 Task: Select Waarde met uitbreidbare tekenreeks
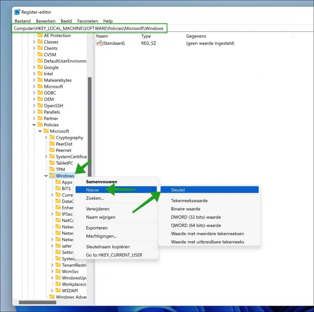pyautogui.click(x=210, y=242)
